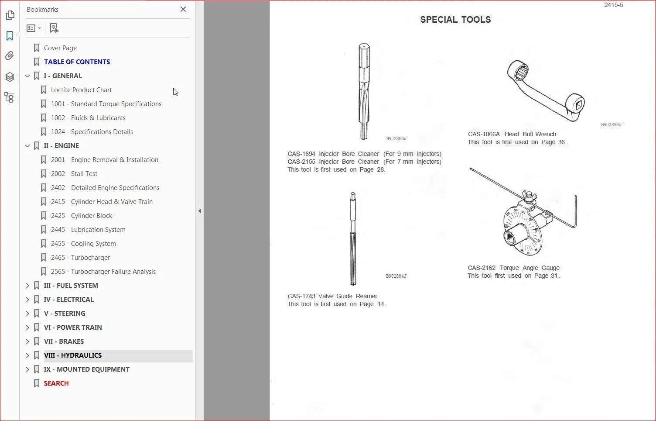Open Loctite Product Chart bookmark
The height and width of the screenshot is (421, 656).
81,90
